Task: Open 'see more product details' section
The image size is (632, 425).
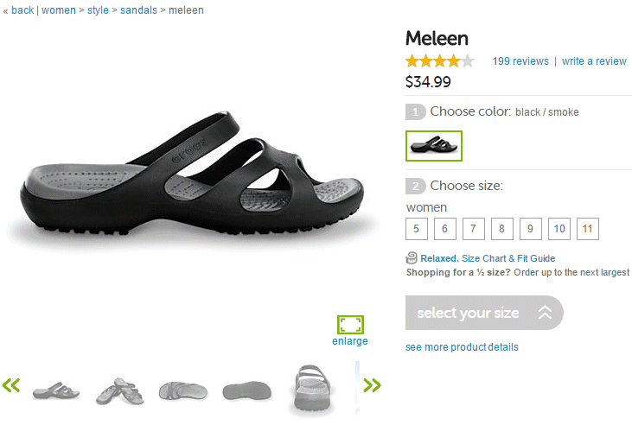Action: point(462,347)
